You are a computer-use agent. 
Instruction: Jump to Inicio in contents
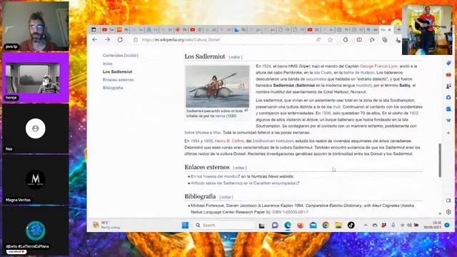coord(107,64)
